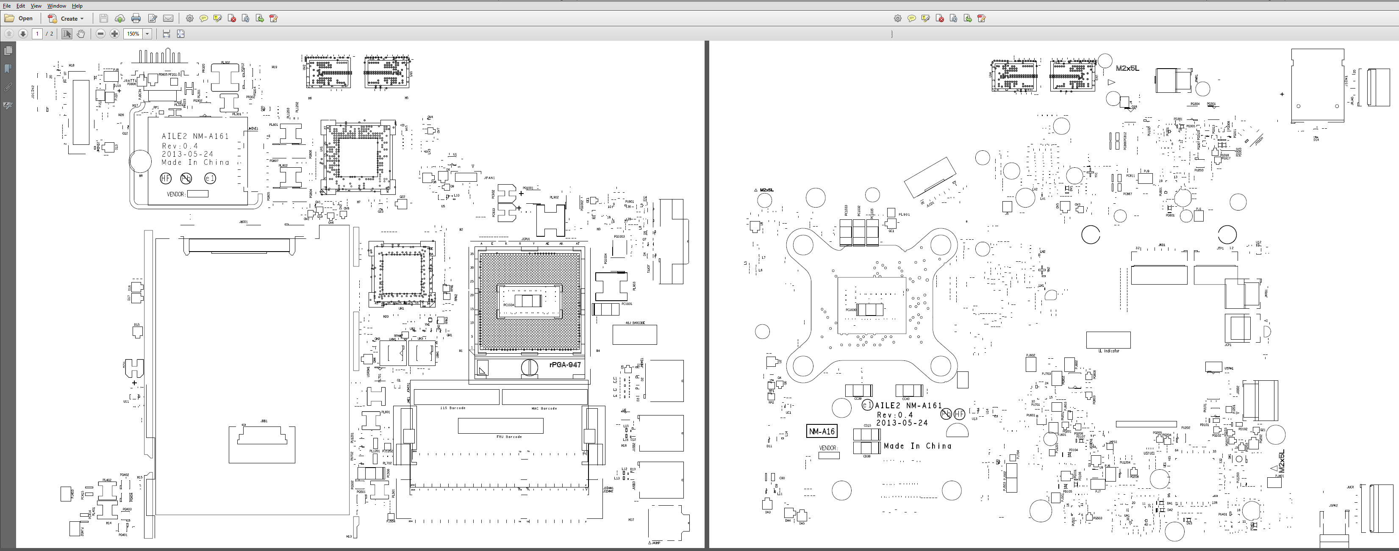Open the Sign document pen icon beside printer

click(153, 19)
